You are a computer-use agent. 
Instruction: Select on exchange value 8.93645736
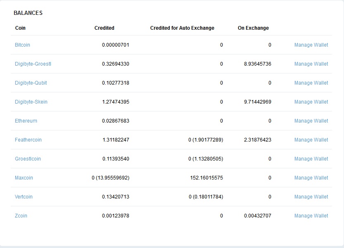coord(258,64)
